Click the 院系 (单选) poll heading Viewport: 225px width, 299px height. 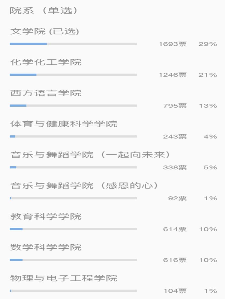[x=44, y=11]
